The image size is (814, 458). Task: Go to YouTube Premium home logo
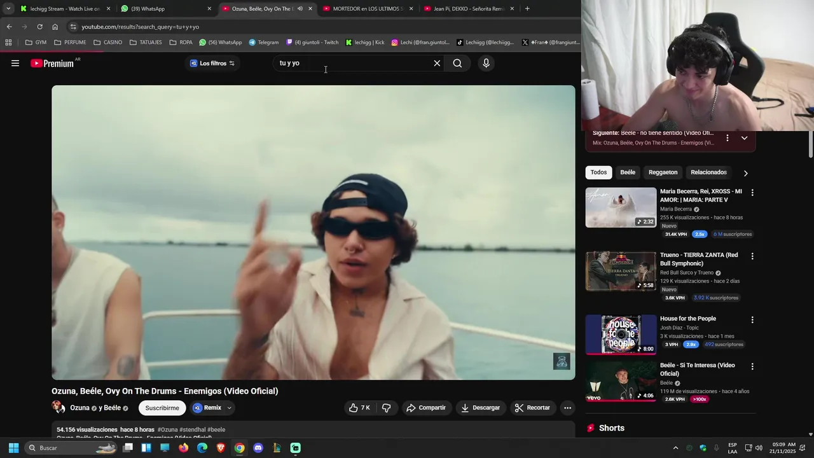(53, 63)
